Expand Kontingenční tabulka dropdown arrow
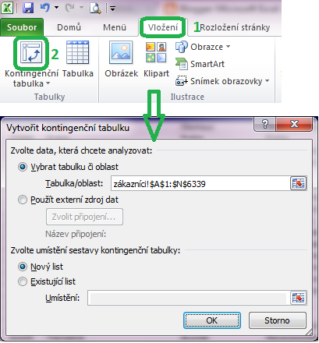The image size is (319, 343). click(x=48, y=83)
